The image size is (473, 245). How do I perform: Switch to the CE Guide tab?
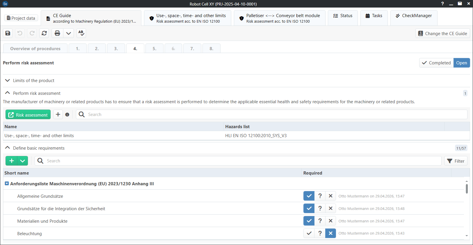tap(91, 18)
